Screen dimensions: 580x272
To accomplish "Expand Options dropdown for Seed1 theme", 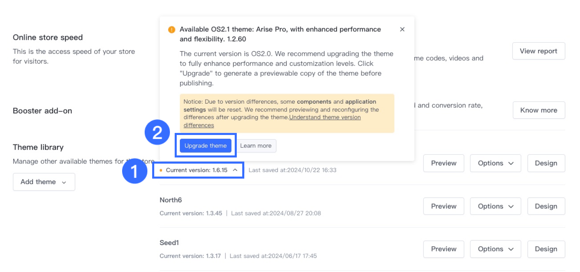I will point(495,249).
